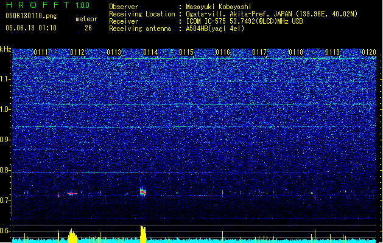The image size is (383, 243).
Task: Click the 1.0 kHz axis label
Action: pyautogui.click(x=5, y=109)
